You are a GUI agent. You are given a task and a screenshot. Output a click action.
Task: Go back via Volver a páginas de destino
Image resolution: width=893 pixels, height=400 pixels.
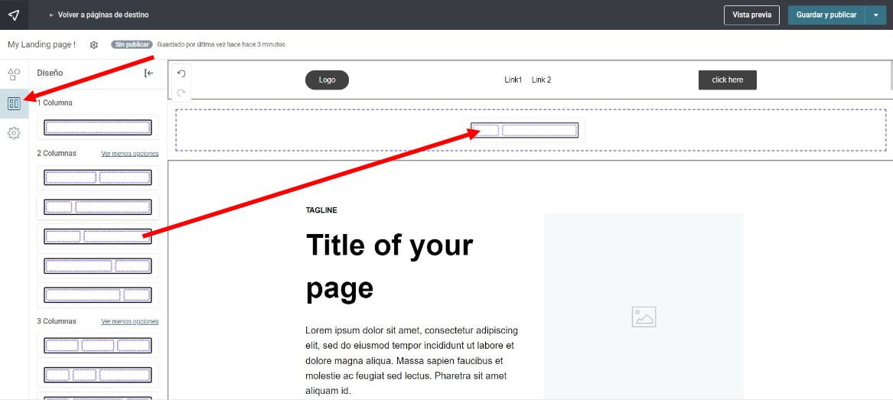(x=99, y=15)
